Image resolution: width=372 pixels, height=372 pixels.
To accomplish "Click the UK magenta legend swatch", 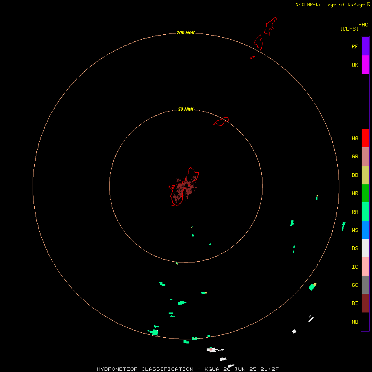I will (365, 65).
